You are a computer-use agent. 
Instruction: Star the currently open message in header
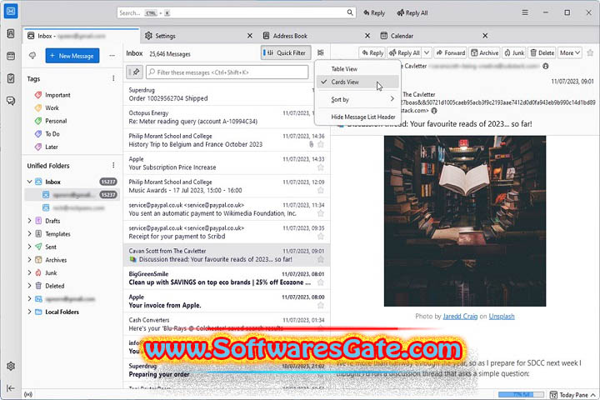pos(590,52)
